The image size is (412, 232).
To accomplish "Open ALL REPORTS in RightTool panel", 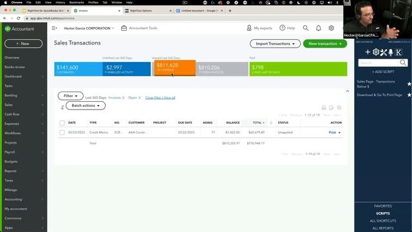I will point(383,228).
